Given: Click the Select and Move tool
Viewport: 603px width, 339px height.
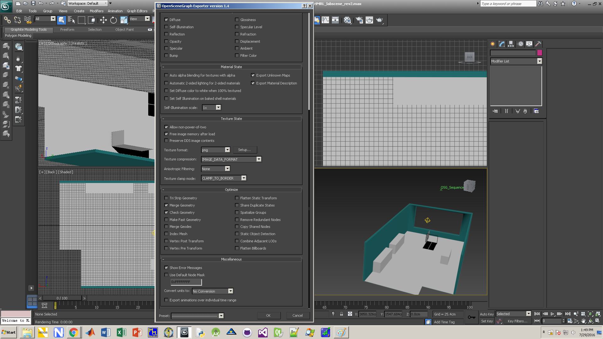Looking at the screenshot, I should pos(103,20).
